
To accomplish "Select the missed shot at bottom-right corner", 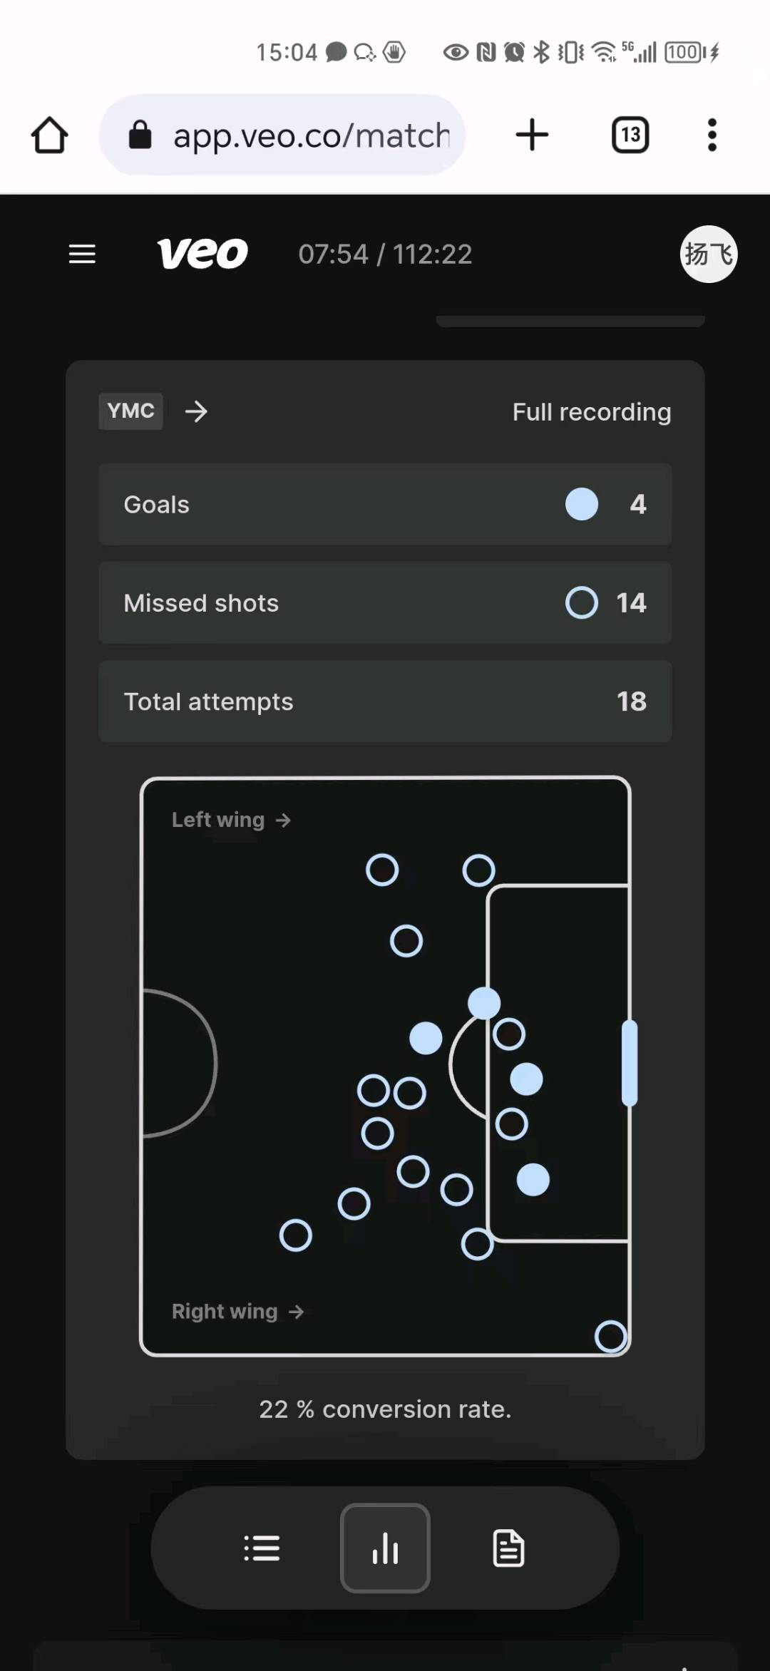I will tap(611, 1336).
